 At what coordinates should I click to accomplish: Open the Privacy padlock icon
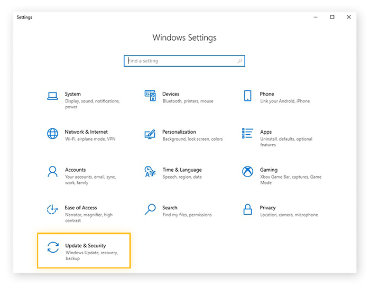pos(247,209)
